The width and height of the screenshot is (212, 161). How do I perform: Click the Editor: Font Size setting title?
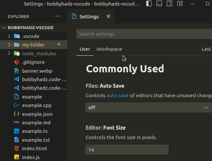pyautogui.click(x=106, y=128)
